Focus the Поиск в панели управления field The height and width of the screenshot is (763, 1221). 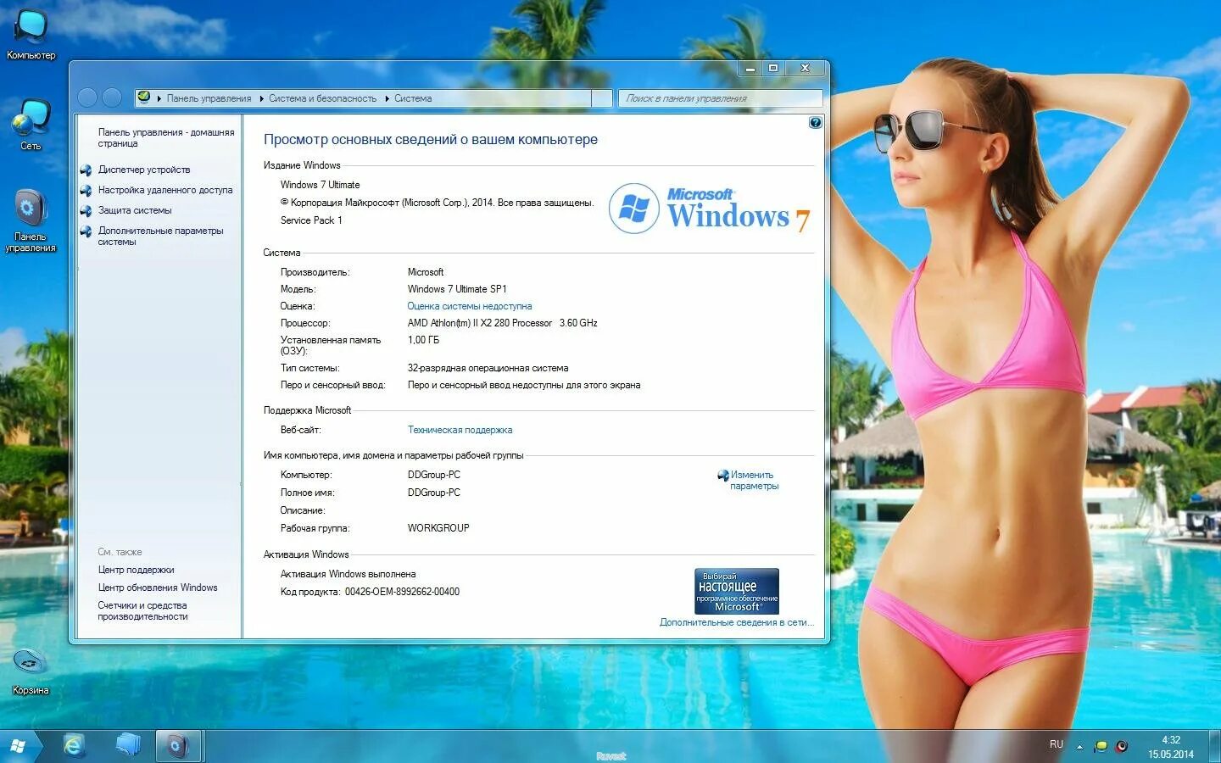(x=720, y=98)
